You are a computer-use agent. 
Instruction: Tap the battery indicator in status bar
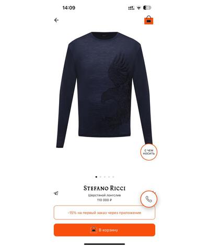[x=147, y=8]
